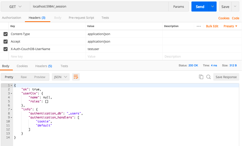Toggle the text wrapping icon
Viewport: 242px width, 146px height.
76,77
